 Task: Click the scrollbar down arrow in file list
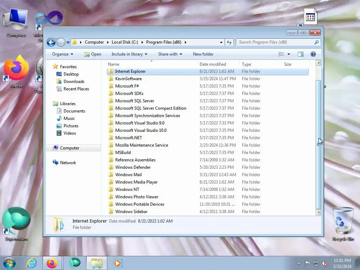point(318,212)
